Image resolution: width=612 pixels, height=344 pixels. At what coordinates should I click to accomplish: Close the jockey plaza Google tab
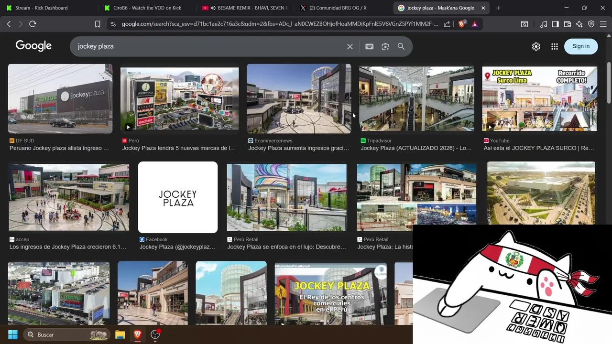483,8
